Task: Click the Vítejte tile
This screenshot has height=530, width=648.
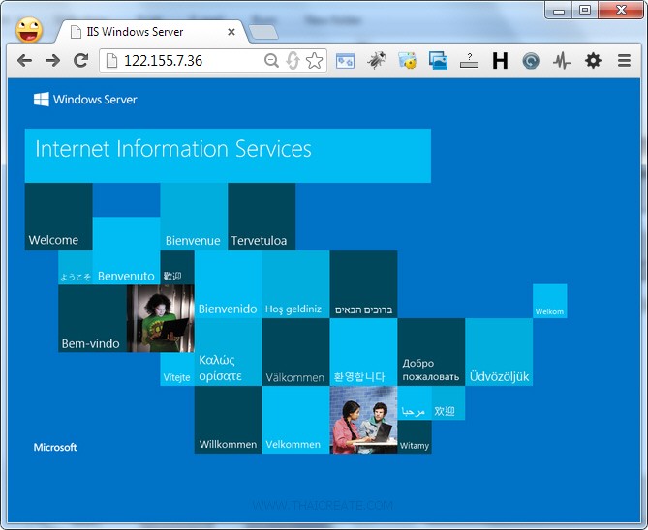Action: pyautogui.click(x=177, y=369)
